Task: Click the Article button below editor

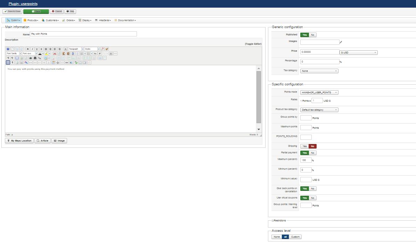Action: [x=42, y=141]
